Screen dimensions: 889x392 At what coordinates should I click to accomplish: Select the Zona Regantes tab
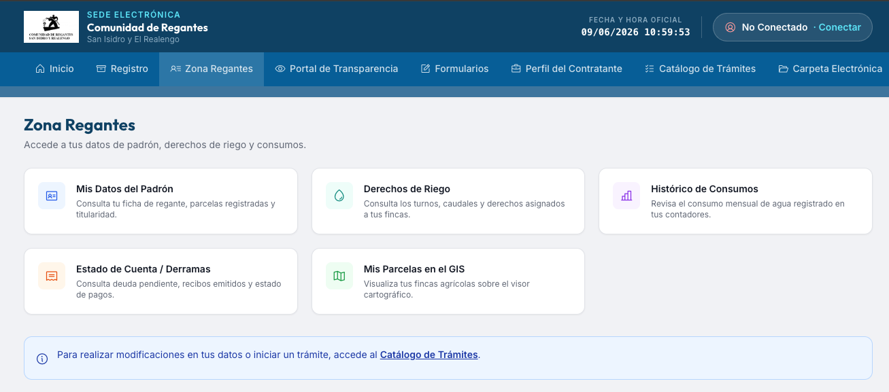(212, 69)
